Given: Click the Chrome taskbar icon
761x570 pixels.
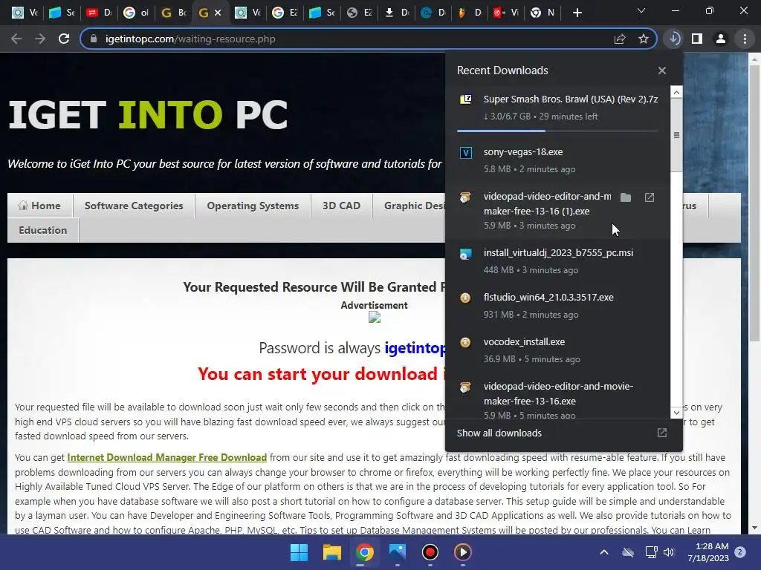Looking at the screenshot, I should (x=364, y=552).
